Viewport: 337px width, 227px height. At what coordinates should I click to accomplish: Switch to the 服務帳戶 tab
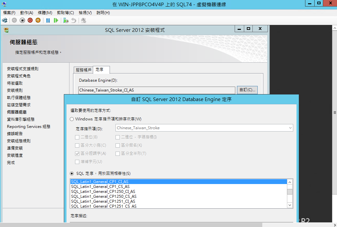tap(83, 70)
